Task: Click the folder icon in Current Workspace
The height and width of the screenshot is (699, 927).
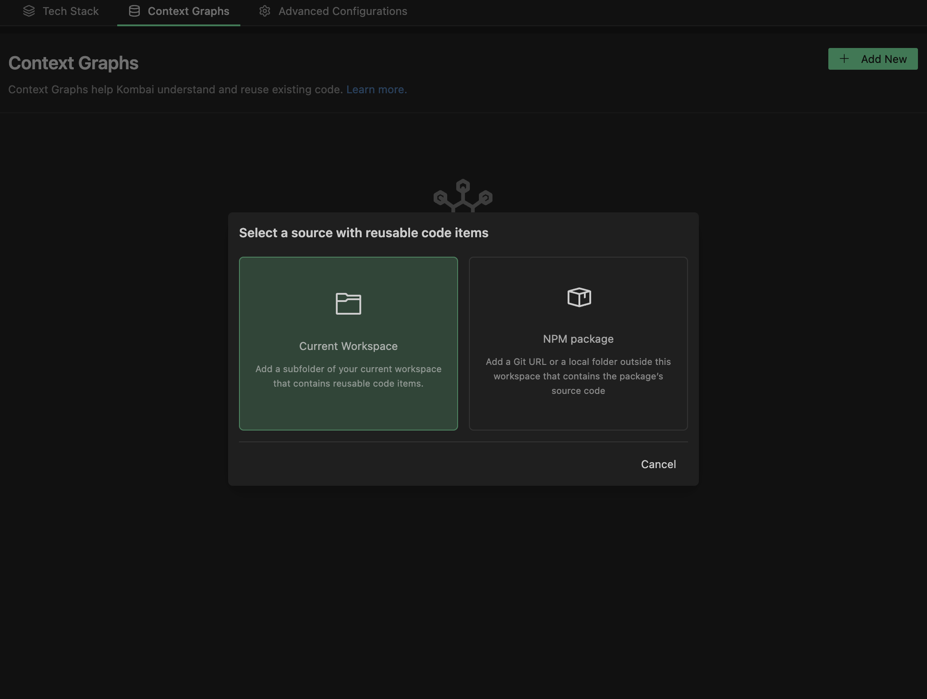Action: tap(348, 303)
